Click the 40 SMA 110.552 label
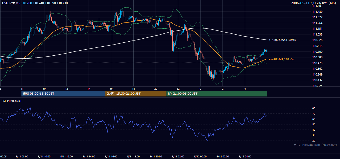The width and height of the screenshot is (340, 159). click(x=281, y=59)
